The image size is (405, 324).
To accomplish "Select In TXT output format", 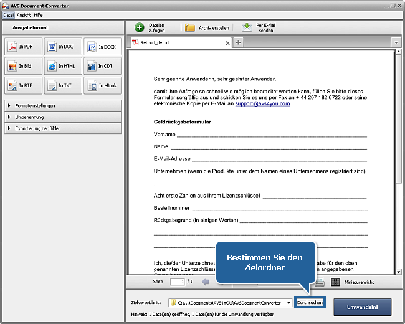I will (x=63, y=85).
